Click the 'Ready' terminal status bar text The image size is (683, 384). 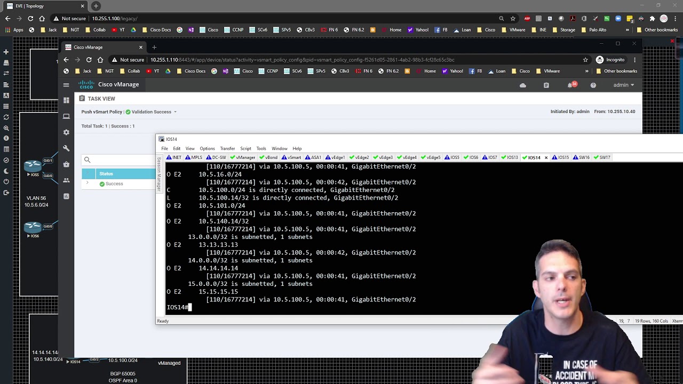(x=163, y=321)
